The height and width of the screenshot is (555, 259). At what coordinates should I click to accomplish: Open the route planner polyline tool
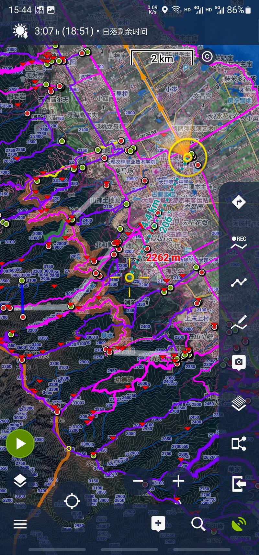pos(239,283)
